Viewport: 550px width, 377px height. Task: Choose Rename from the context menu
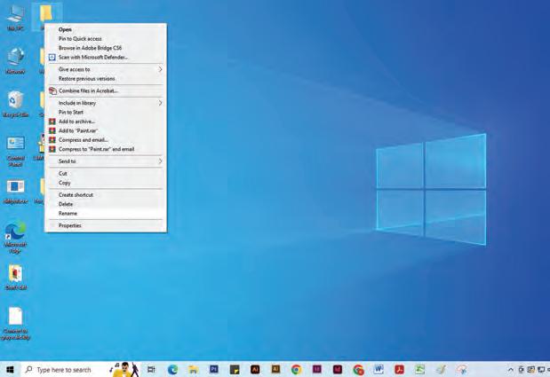[106, 213]
